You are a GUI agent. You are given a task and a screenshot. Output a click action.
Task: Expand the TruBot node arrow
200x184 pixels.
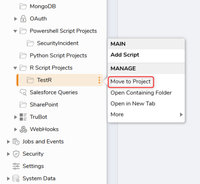point(15,117)
